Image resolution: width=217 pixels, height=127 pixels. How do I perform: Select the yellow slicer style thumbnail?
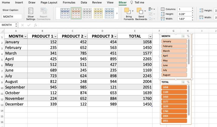[98, 13]
